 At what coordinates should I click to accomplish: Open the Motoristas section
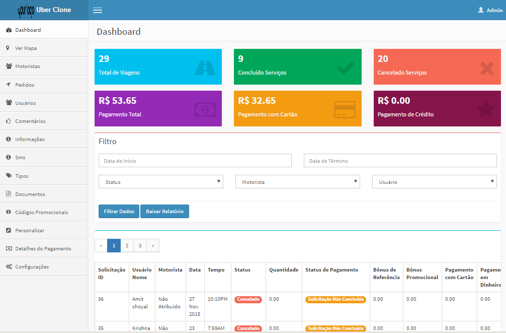point(44,66)
